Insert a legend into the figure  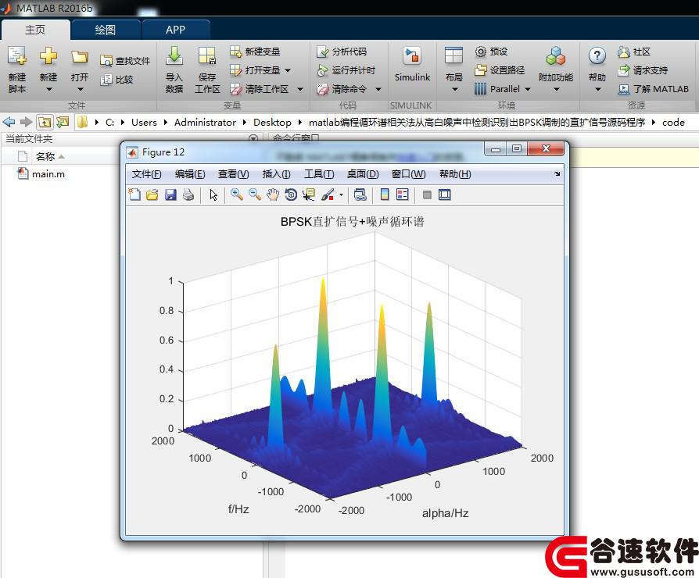click(x=402, y=194)
